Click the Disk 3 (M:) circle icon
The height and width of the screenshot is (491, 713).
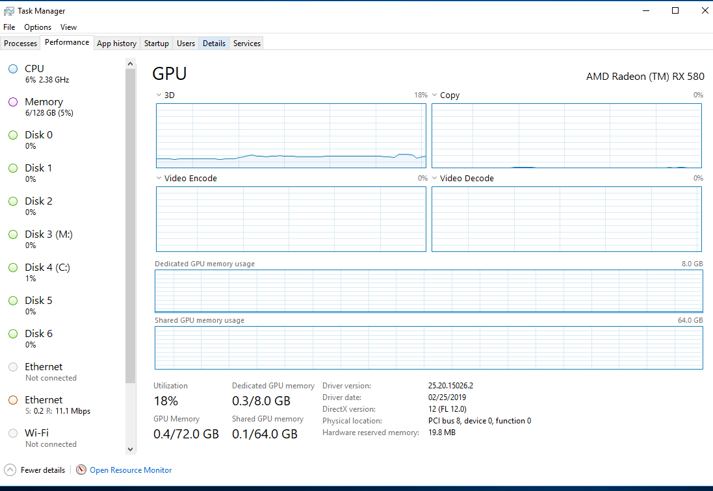13,234
